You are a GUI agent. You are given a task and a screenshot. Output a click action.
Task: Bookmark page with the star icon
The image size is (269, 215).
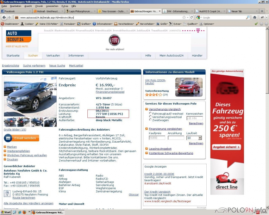click(x=184, y=17)
